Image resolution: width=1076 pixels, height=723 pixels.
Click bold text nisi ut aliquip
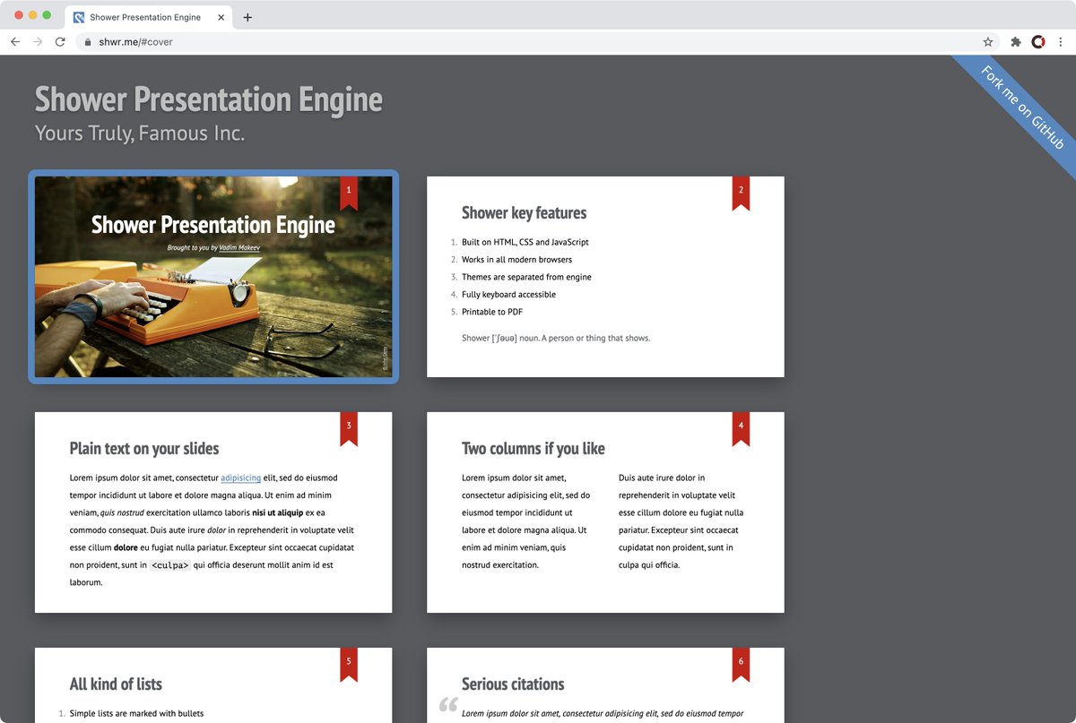click(x=278, y=513)
